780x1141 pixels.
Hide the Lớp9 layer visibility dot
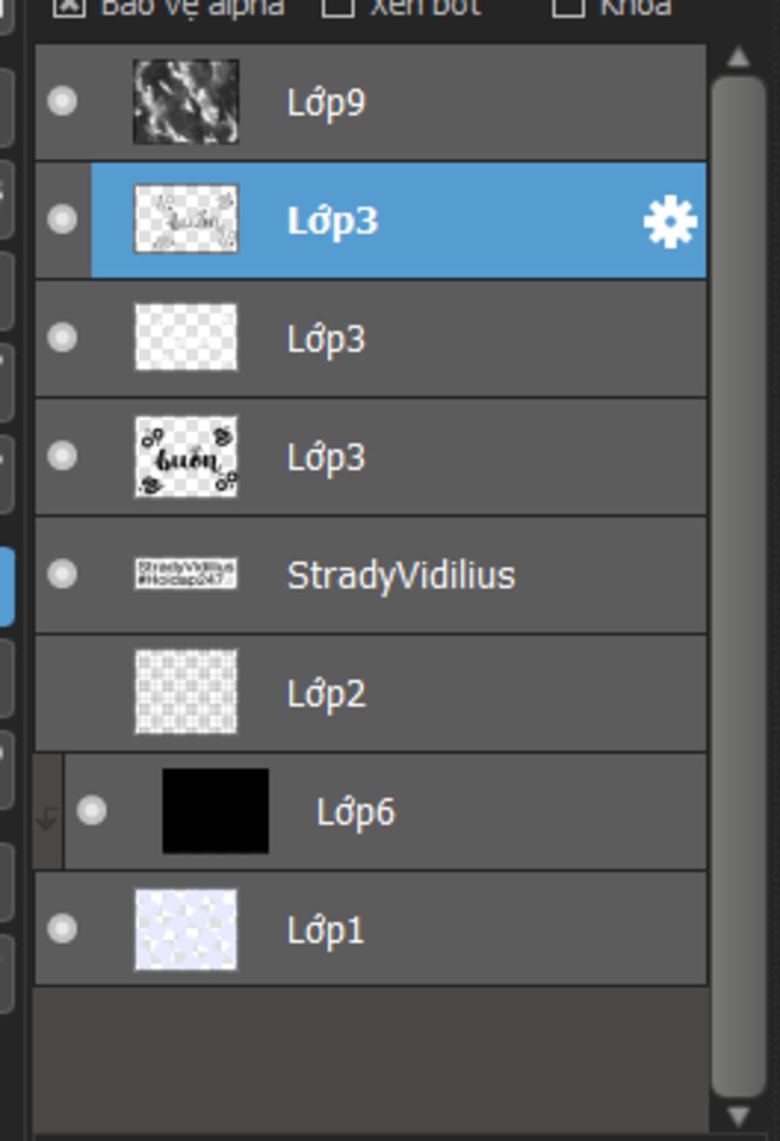[x=62, y=101]
